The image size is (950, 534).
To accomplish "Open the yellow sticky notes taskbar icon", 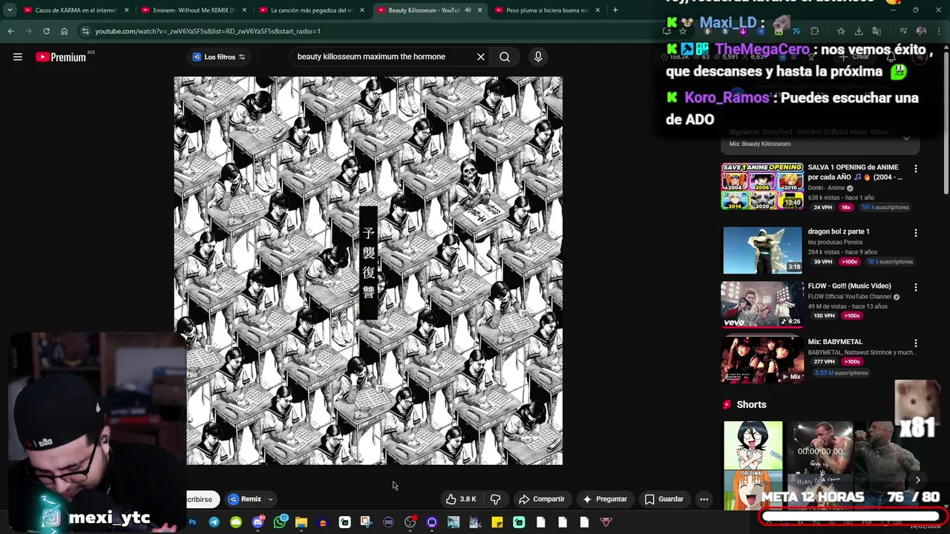I will click(x=497, y=522).
